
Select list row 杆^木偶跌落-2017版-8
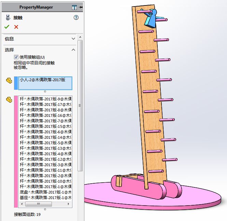pyautogui.click(x=45, y=110)
